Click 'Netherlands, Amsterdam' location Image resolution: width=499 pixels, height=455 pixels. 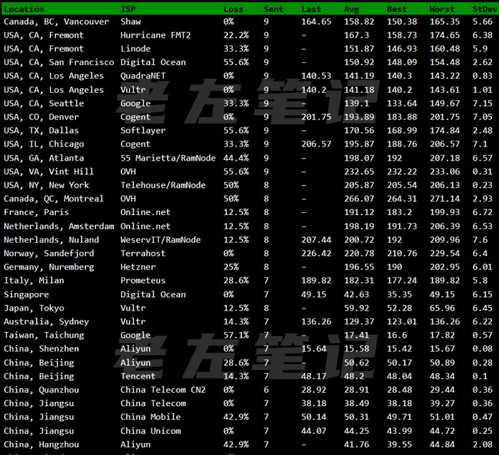click(x=59, y=226)
